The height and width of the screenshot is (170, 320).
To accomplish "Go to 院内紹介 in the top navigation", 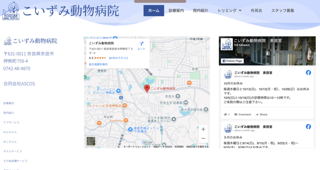I will coord(200,10).
